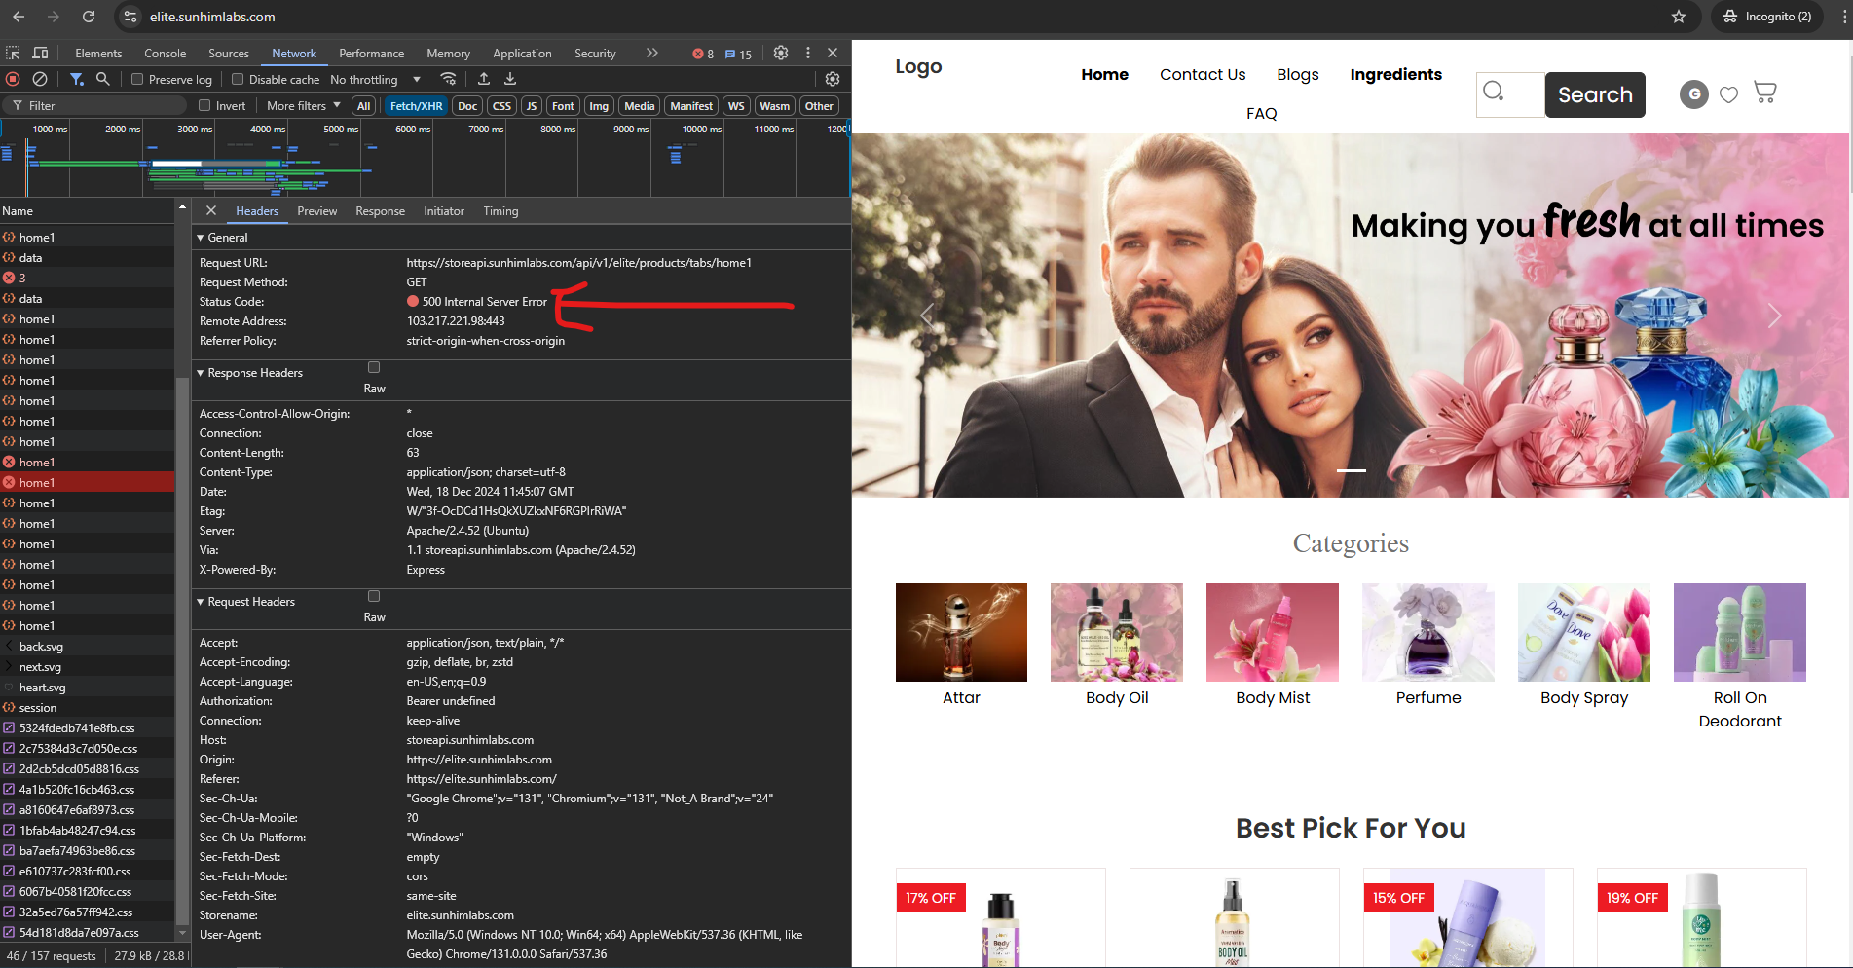This screenshot has height=968, width=1853.
Task: Close the DevTools panel
Action: coord(833,53)
